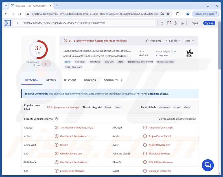Click the checks-disk-space tag
Viewport: 223px width, 177px height.
pos(73,67)
